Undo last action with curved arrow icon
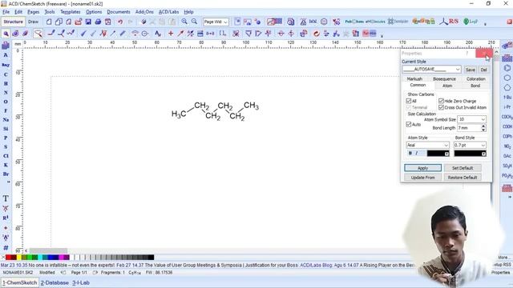Image resolution: width=513 pixels, height=288 pixels. [120, 22]
